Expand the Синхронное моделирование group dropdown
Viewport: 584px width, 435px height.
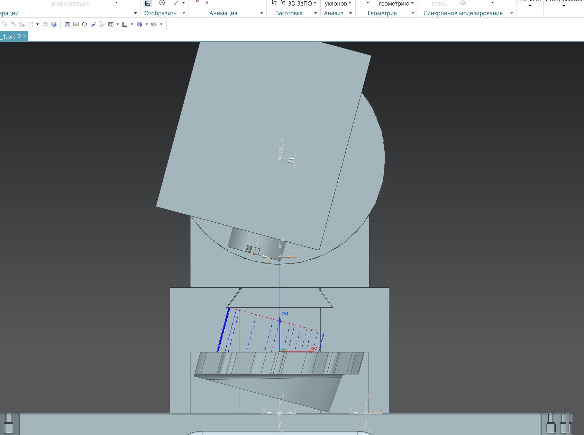pos(512,13)
